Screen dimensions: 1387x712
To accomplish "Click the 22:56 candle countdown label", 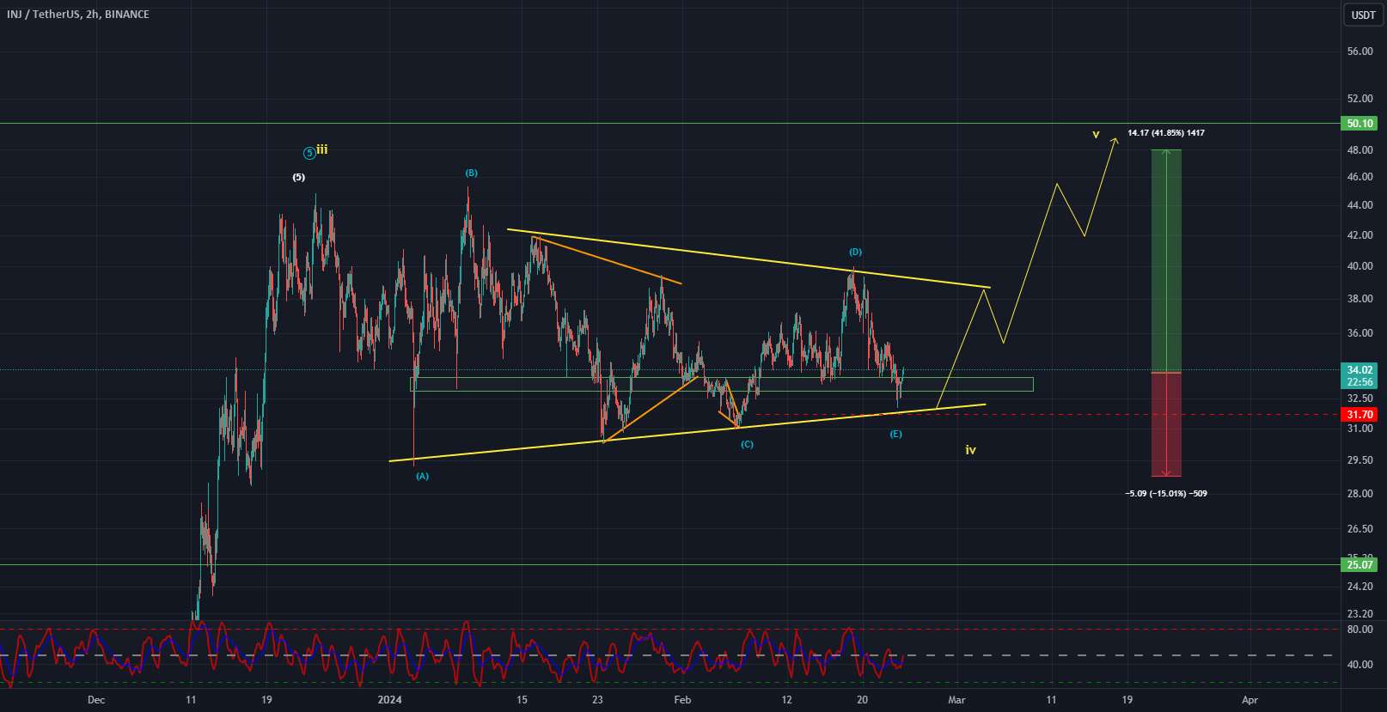I will [x=1360, y=382].
